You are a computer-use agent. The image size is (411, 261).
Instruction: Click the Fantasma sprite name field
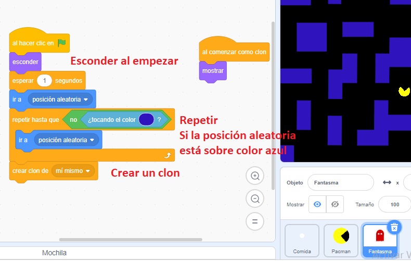pyautogui.click(x=340, y=183)
